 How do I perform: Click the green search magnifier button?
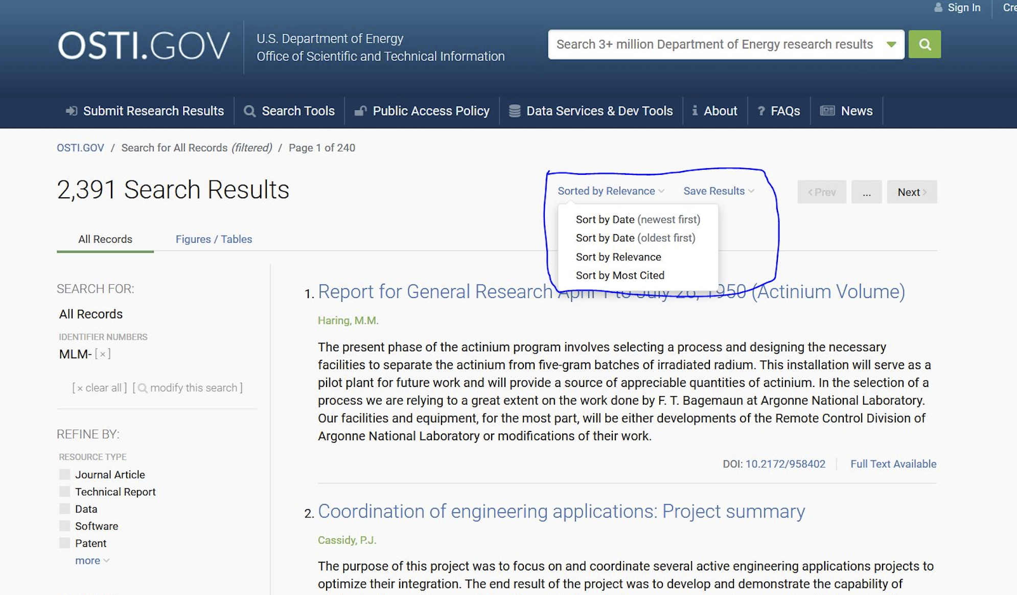click(x=924, y=44)
